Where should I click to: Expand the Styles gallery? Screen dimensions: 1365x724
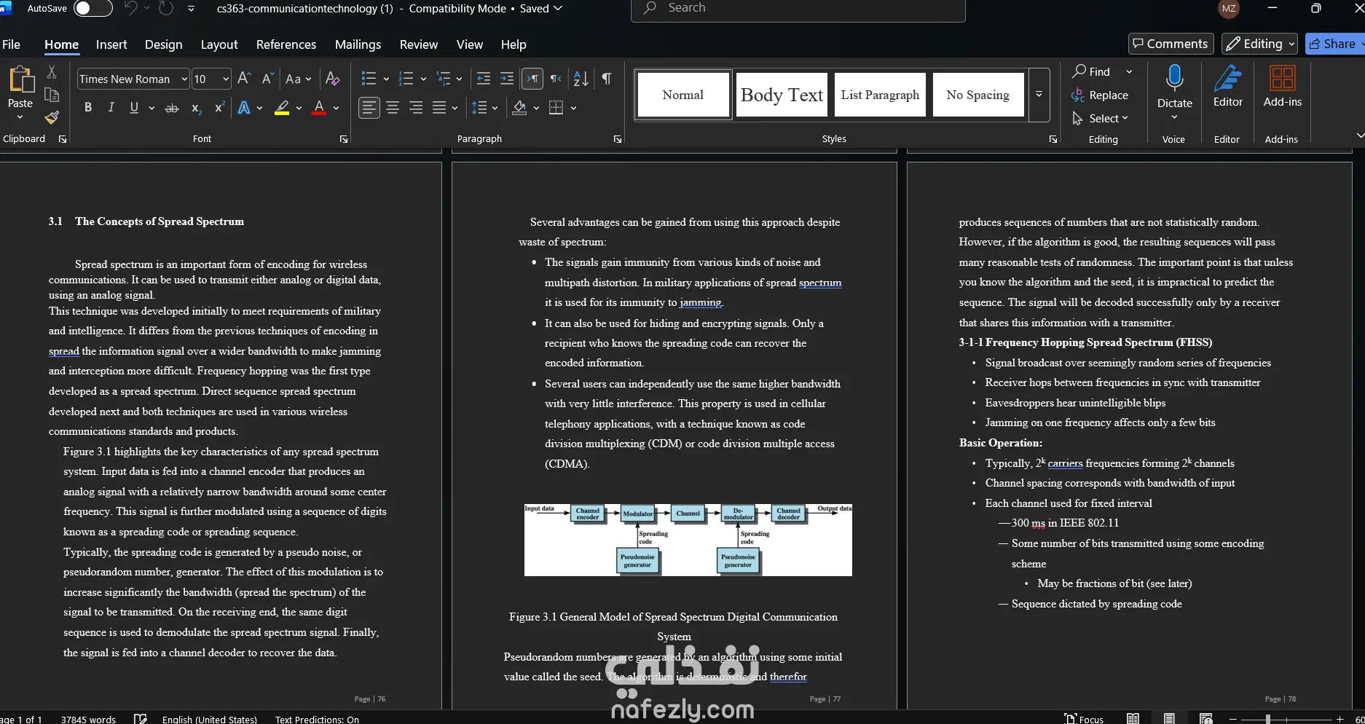coord(1039,95)
